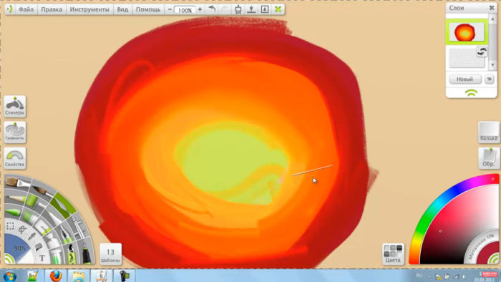Open the file explorer taskbar icon

(x=78, y=276)
